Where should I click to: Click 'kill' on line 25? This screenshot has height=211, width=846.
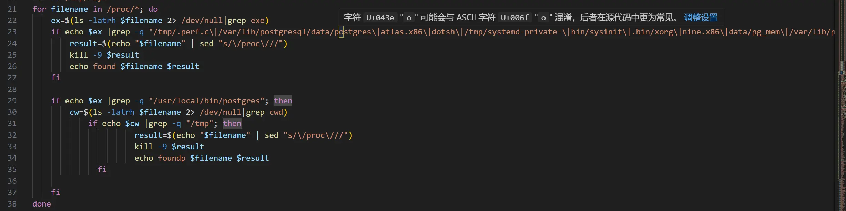tap(79, 55)
